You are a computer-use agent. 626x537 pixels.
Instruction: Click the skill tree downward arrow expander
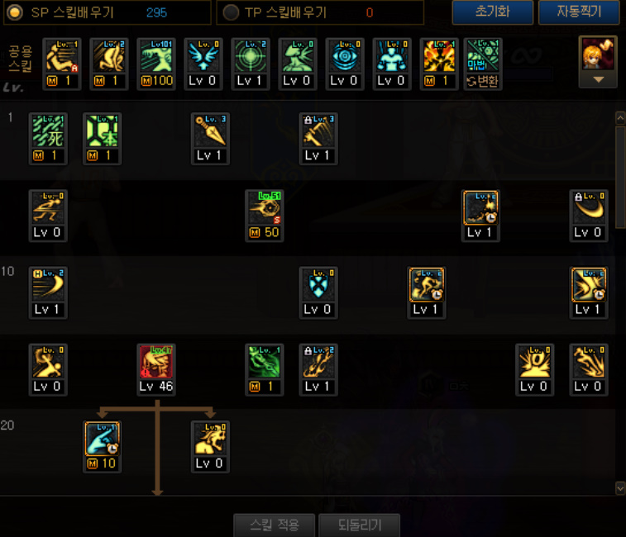point(157,492)
